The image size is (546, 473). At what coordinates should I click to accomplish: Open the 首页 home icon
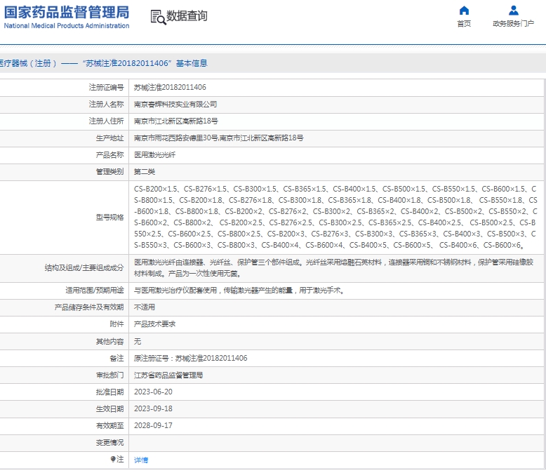464,11
